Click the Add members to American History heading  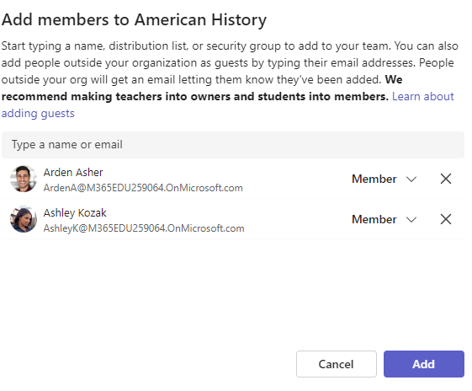(134, 20)
